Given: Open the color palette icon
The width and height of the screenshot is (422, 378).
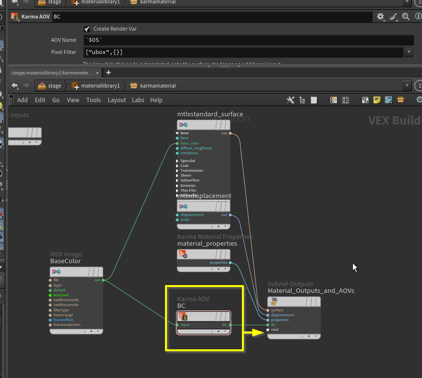Looking at the screenshot, I should [x=333, y=100].
